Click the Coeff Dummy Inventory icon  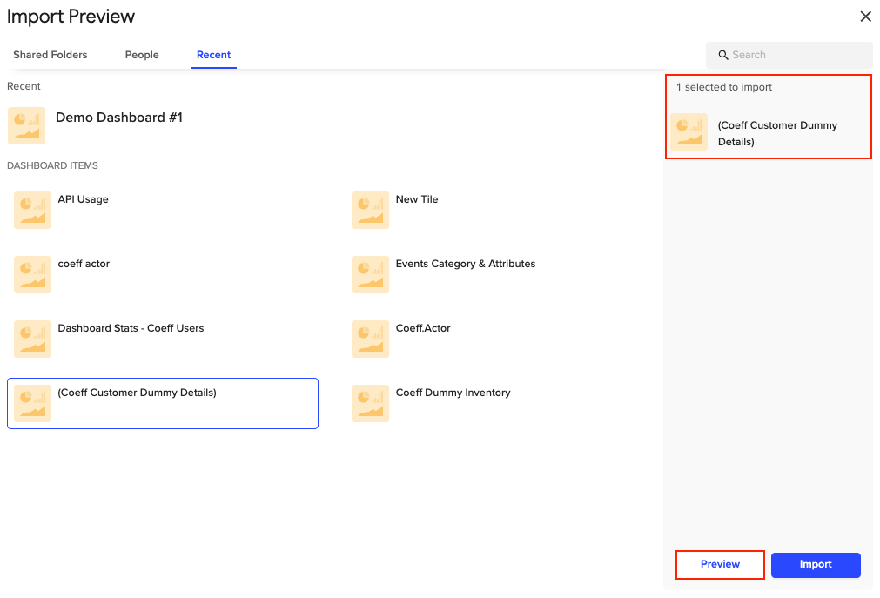click(x=370, y=404)
